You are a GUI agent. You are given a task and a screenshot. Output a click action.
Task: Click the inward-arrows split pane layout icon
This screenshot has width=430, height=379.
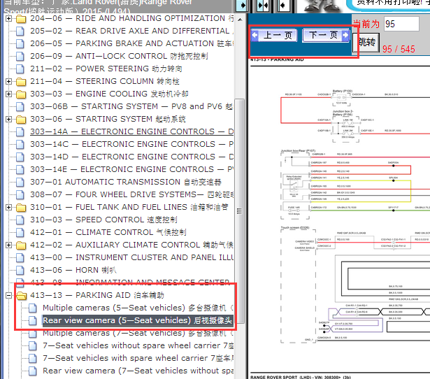262,5
